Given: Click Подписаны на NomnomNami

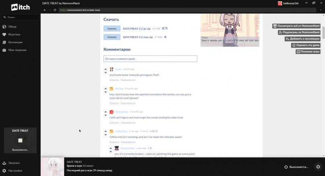Looking at the screenshot, I should tap(299, 32).
